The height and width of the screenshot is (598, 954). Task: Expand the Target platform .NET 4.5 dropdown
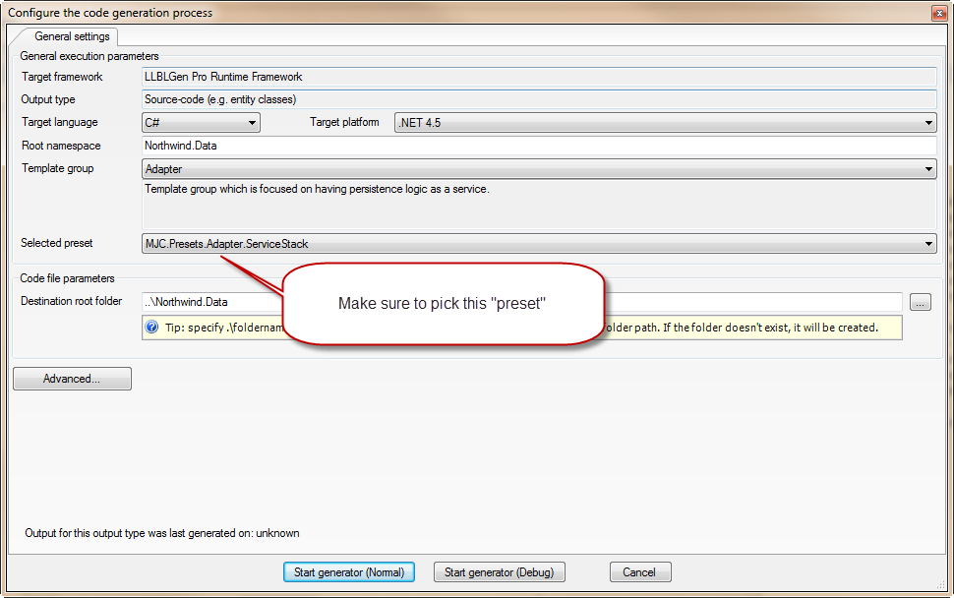coord(665,123)
